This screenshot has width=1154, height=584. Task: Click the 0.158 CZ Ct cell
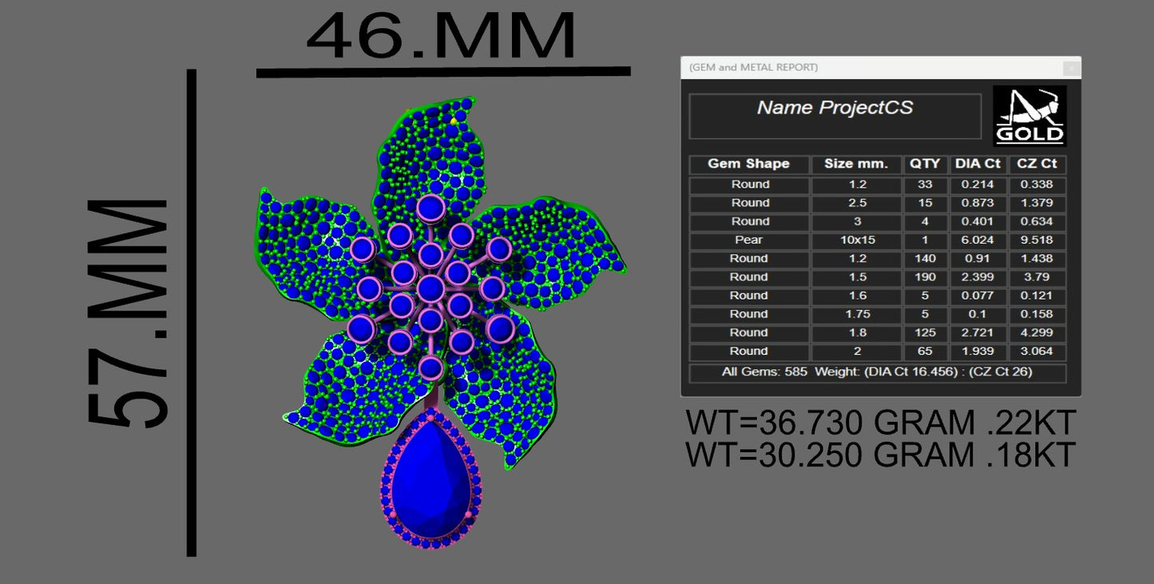point(1037,314)
